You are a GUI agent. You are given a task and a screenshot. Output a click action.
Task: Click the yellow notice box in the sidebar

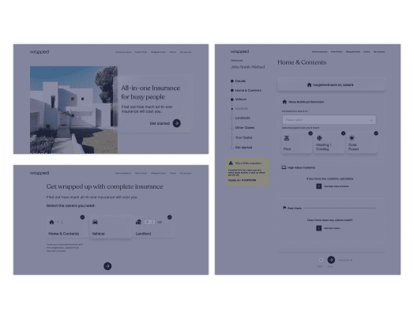(x=247, y=172)
